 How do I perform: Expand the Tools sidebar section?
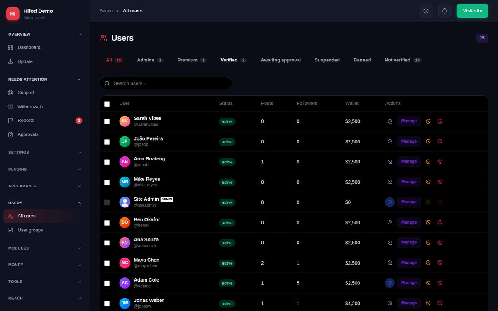click(x=45, y=282)
